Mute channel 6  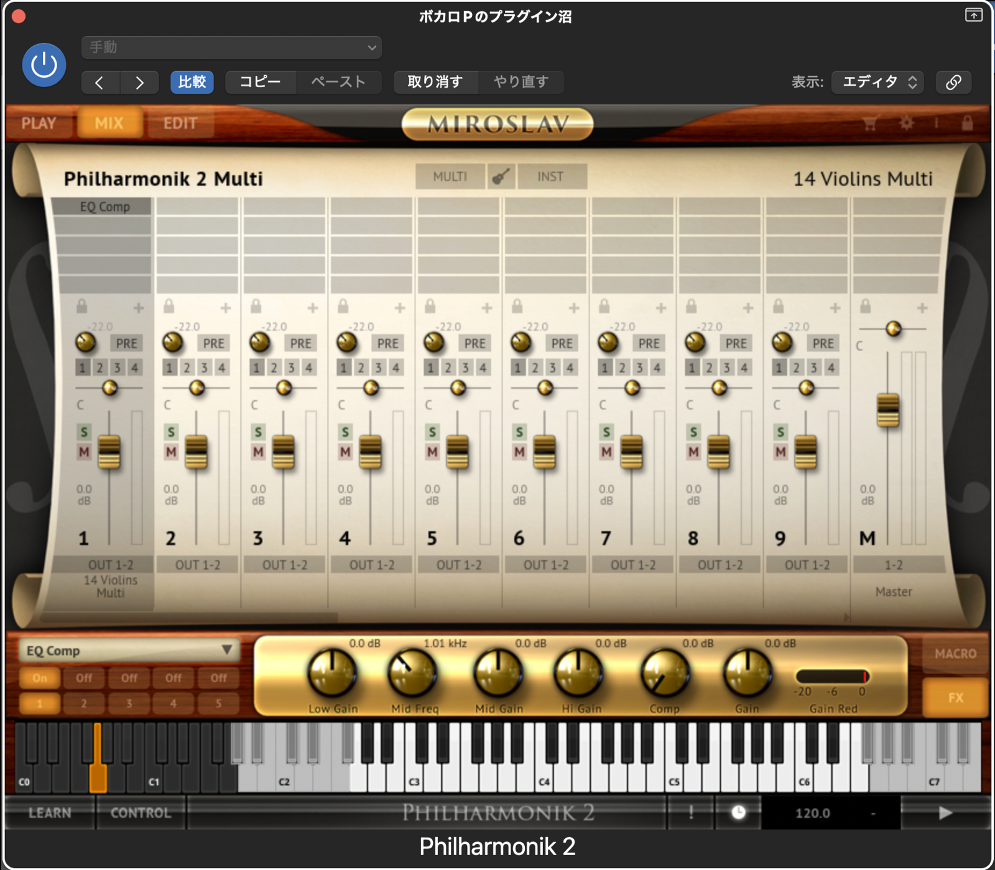(x=519, y=452)
